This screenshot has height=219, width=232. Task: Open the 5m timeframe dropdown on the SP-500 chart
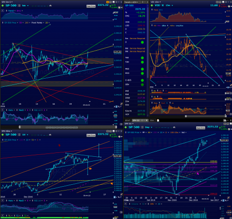pos(25,6)
